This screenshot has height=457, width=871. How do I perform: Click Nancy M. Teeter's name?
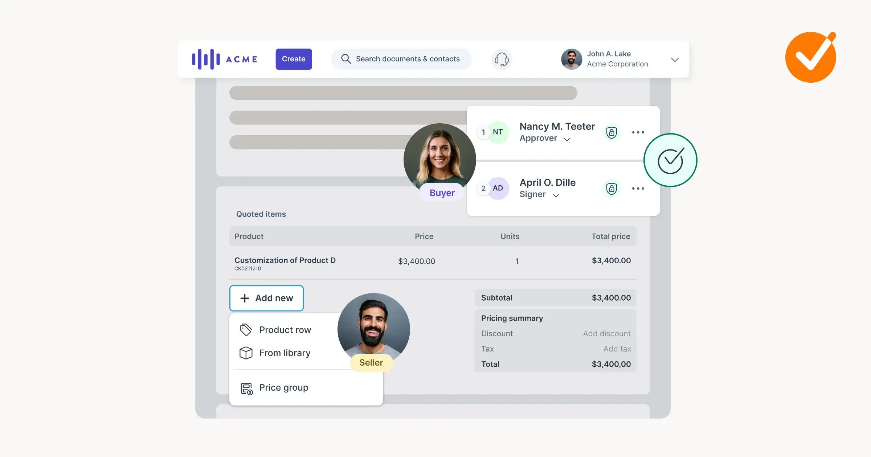click(557, 126)
